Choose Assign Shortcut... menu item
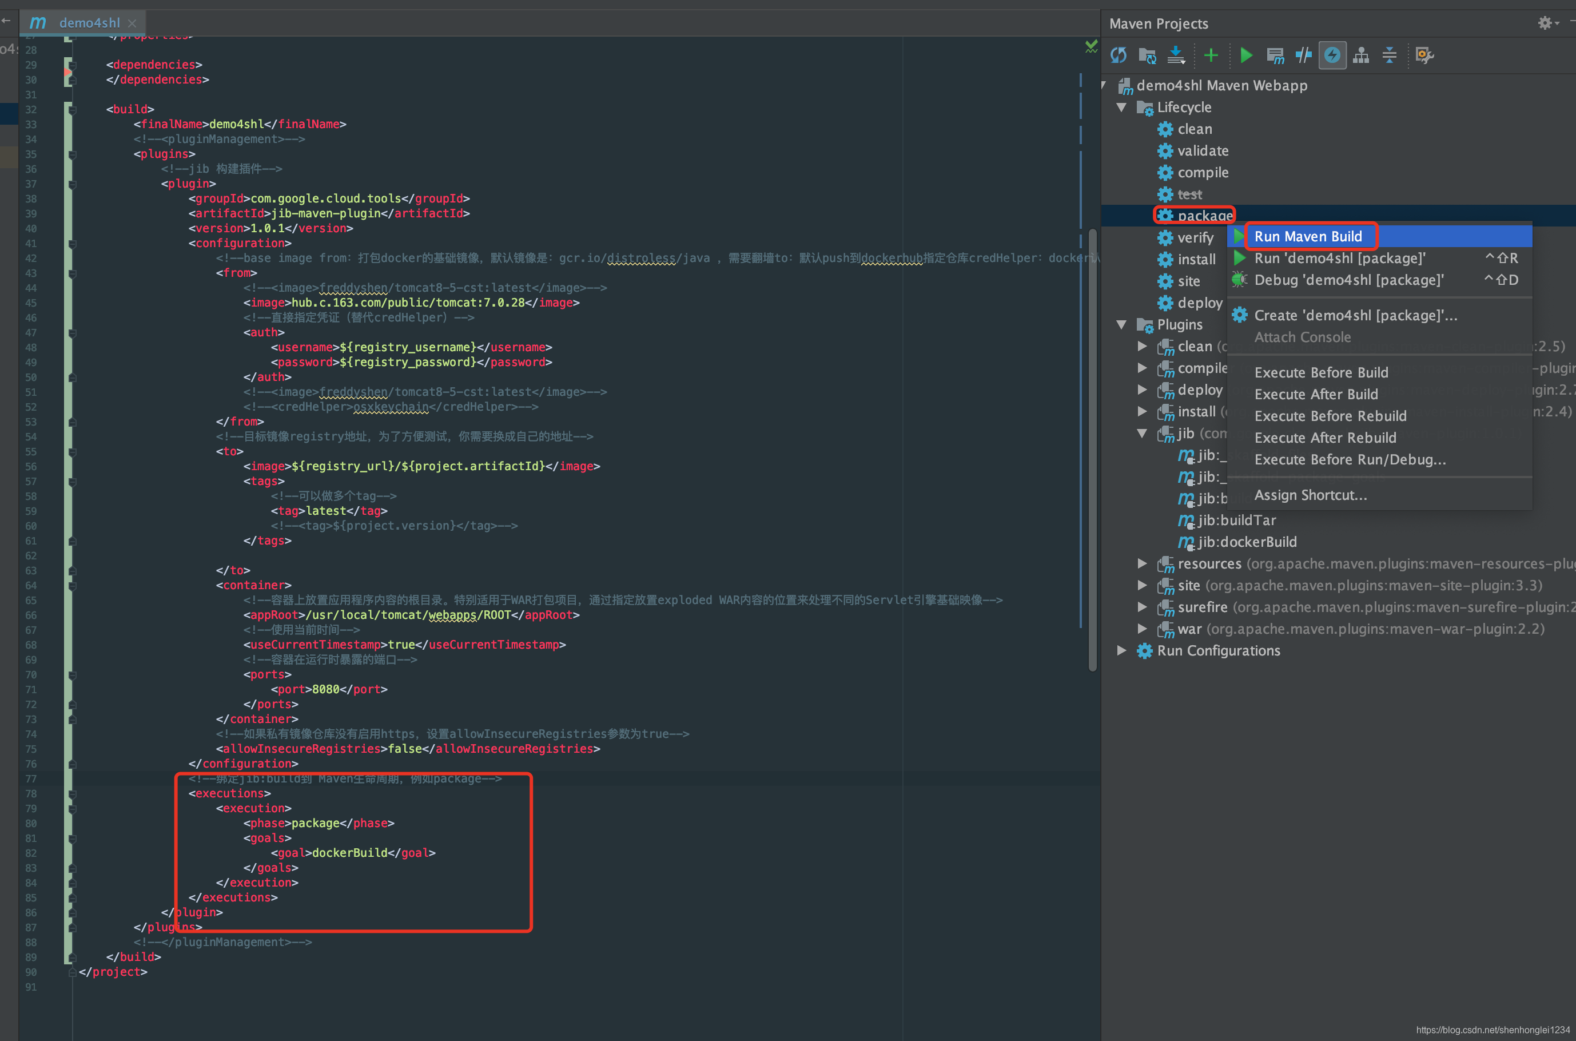This screenshot has height=1041, width=1576. (1380, 495)
